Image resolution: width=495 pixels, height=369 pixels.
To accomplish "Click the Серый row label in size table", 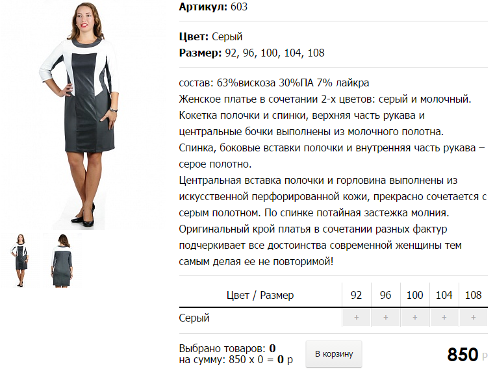I will (x=194, y=318).
